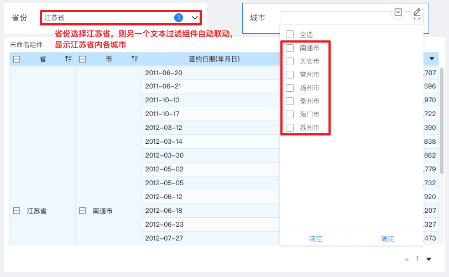This screenshot has height=277, width=449.
Task: Check the 扬州市 checkbox
Action: [x=290, y=88]
